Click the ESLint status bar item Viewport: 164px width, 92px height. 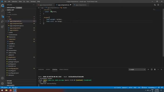144,87
